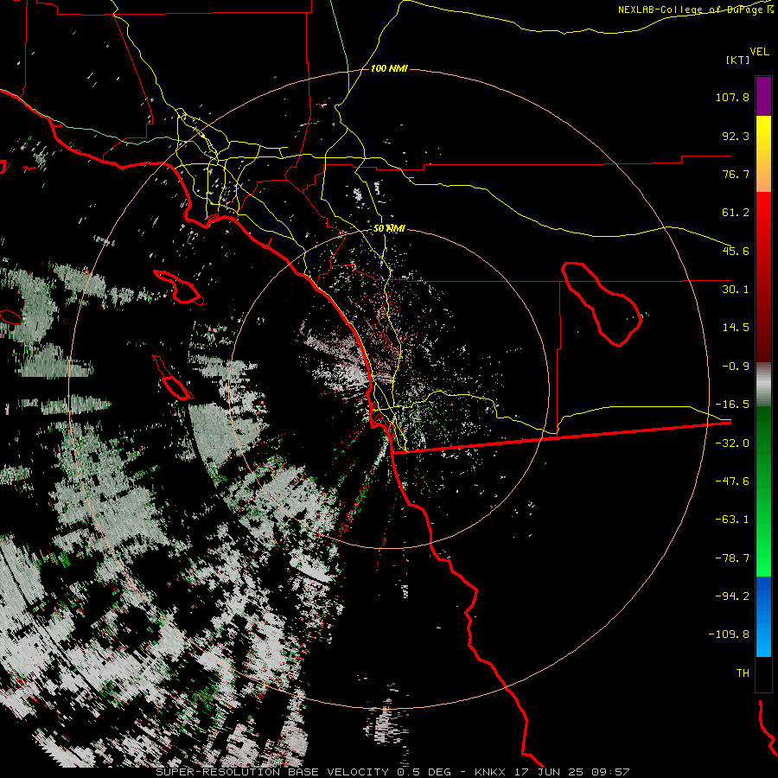The height and width of the screenshot is (778, 778).
Task: Click the blue segment of velocity color bar
Action: 763,616
